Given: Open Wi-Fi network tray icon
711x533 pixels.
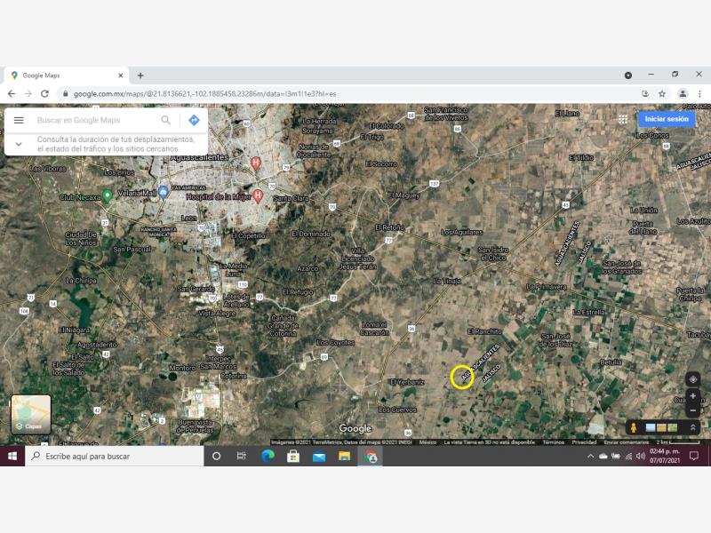Looking at the screenshot, I should 628,457.
